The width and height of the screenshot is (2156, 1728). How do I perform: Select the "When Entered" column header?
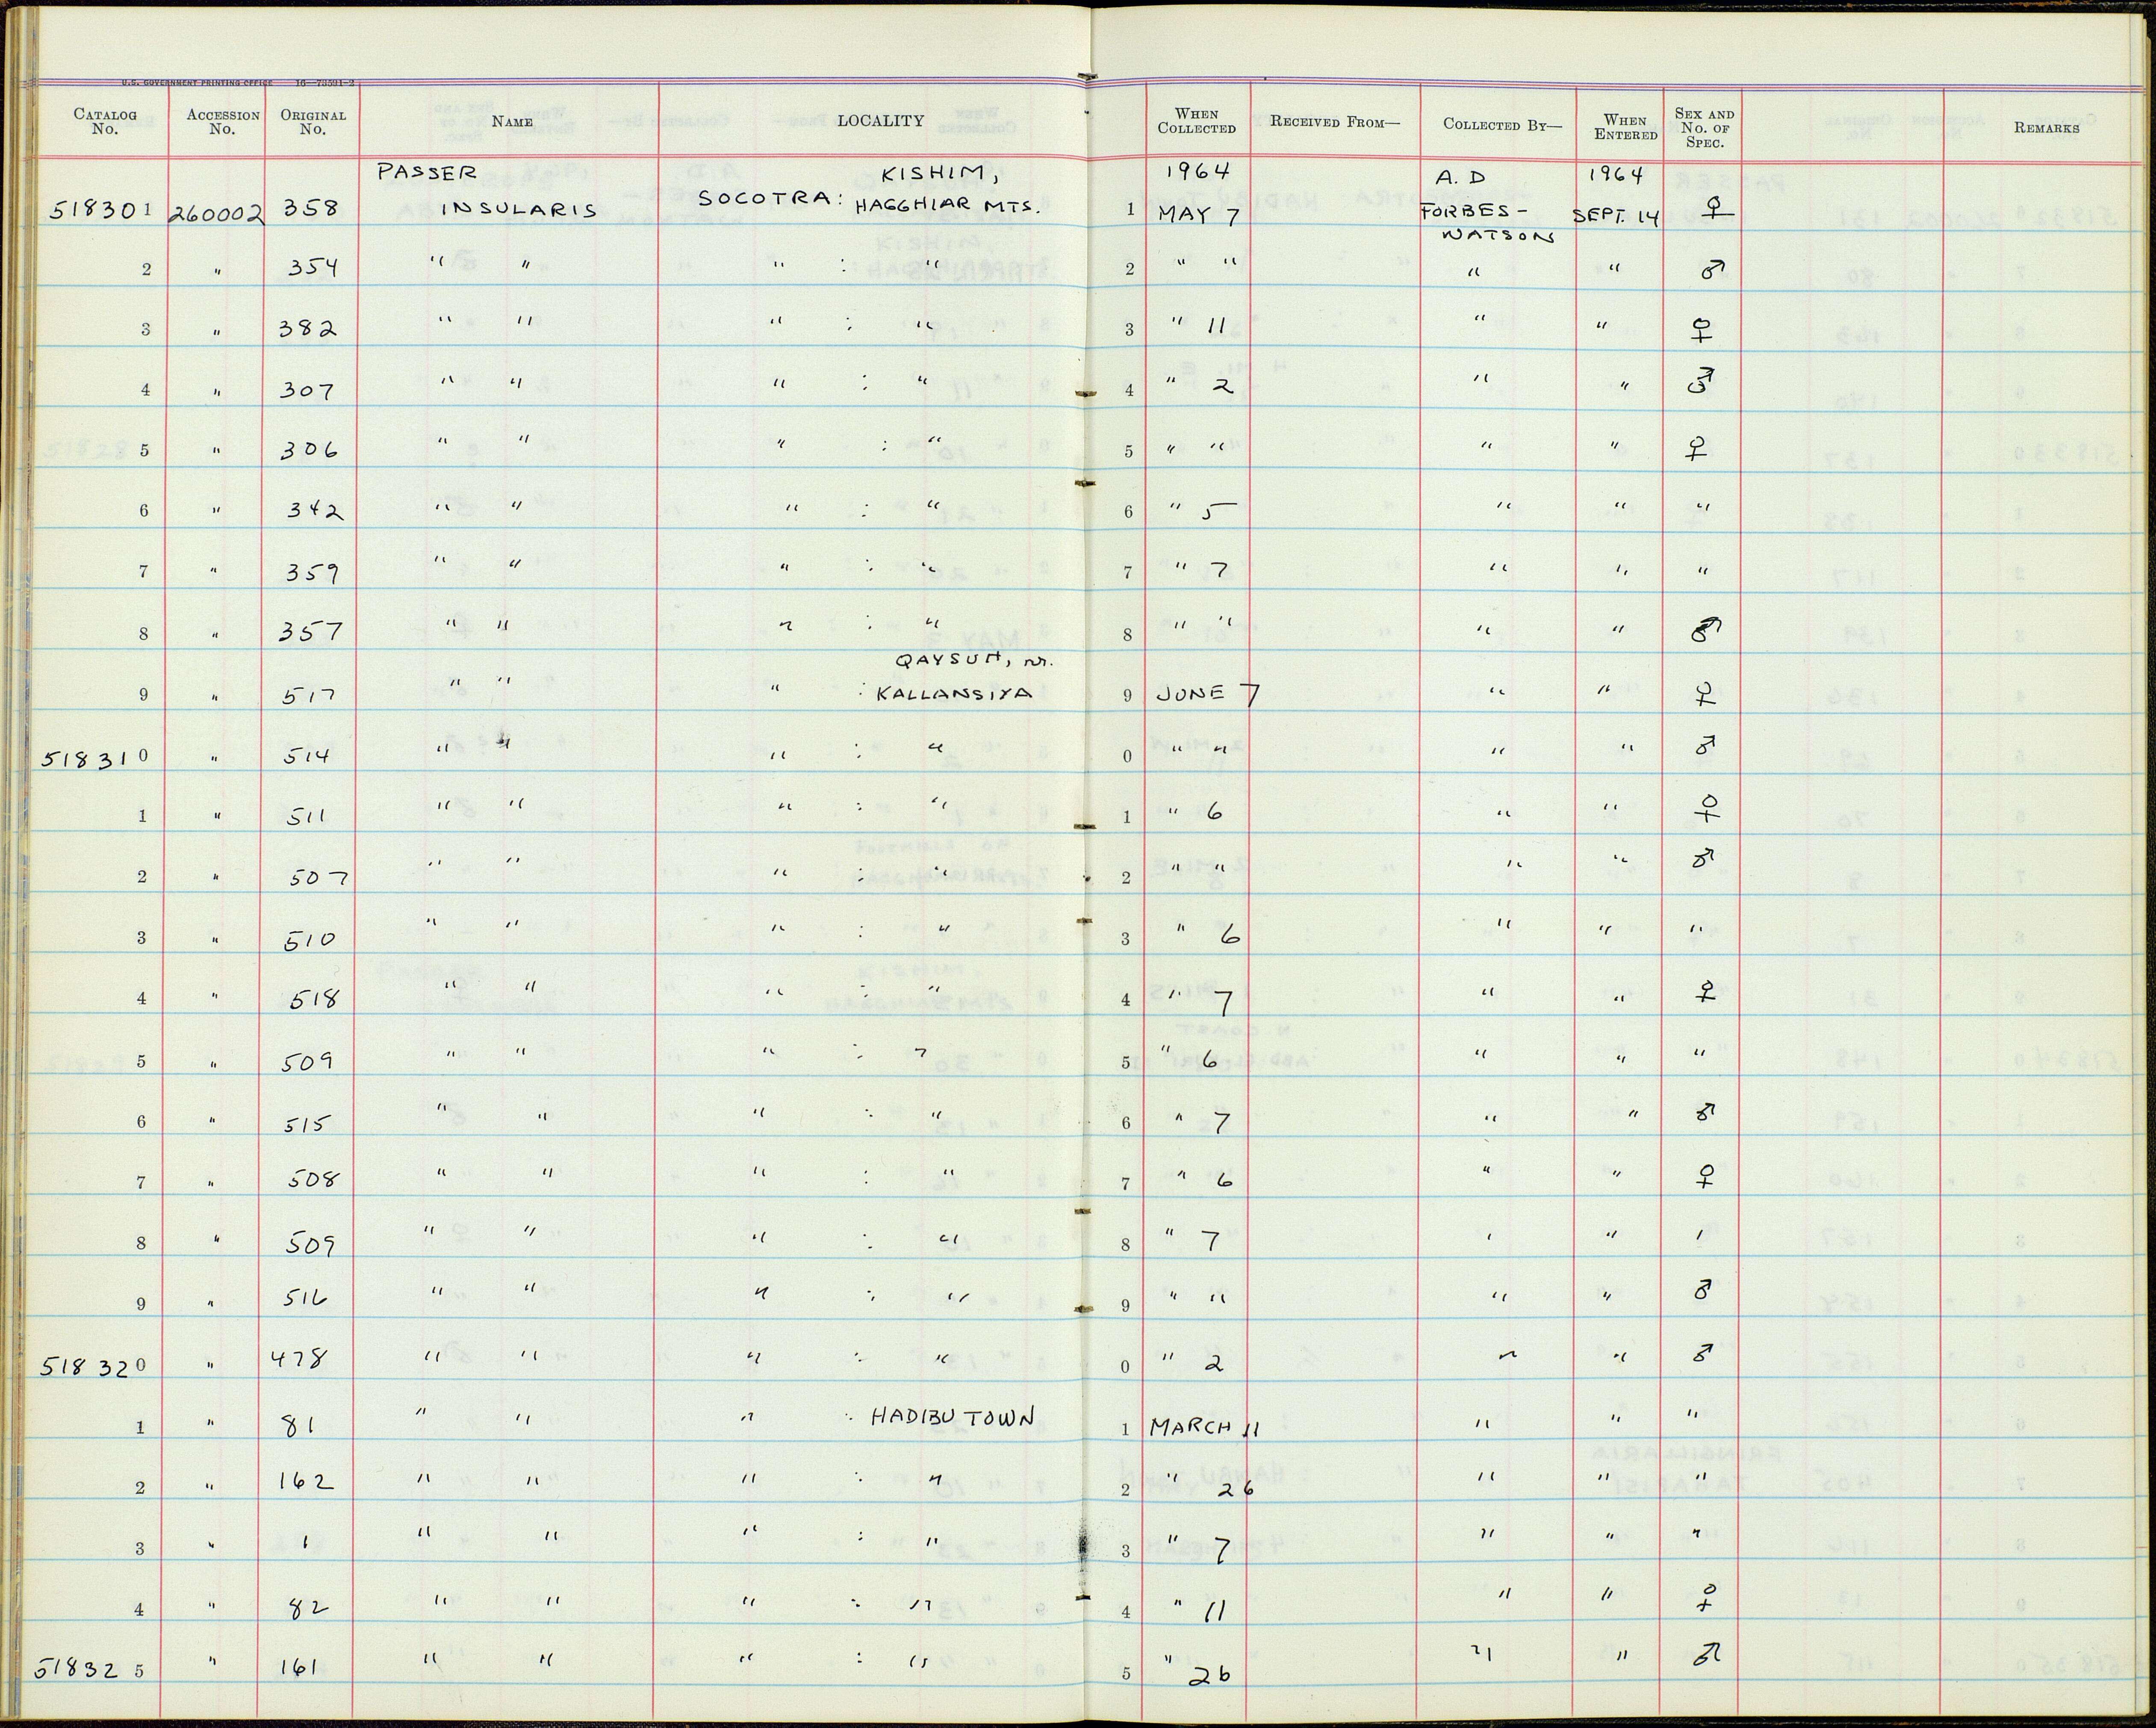[1625, 127]
